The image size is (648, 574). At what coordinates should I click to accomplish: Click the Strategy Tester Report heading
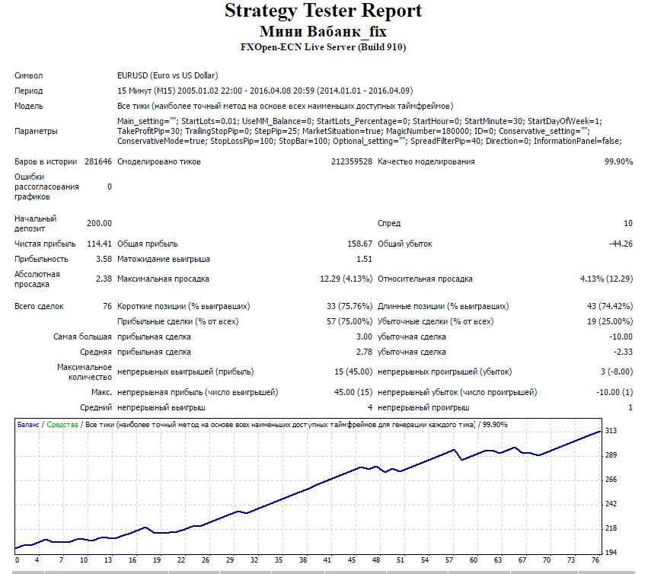[323, 11]
